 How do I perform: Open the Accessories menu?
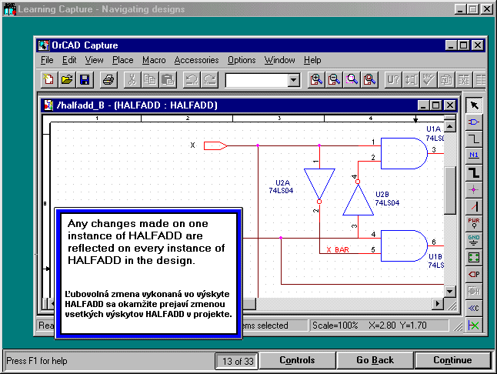pyautogui.click(x=196, y=60)
